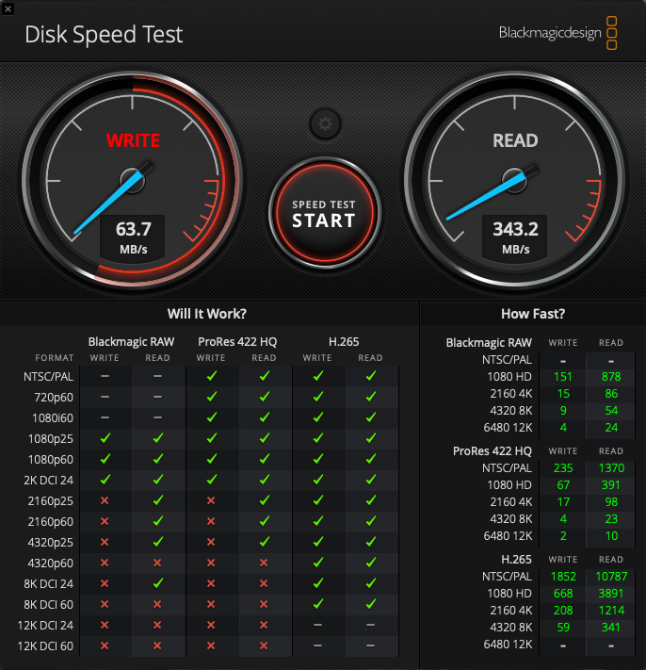
Task: Select the Will It Work? panel header
Action: 207,314
